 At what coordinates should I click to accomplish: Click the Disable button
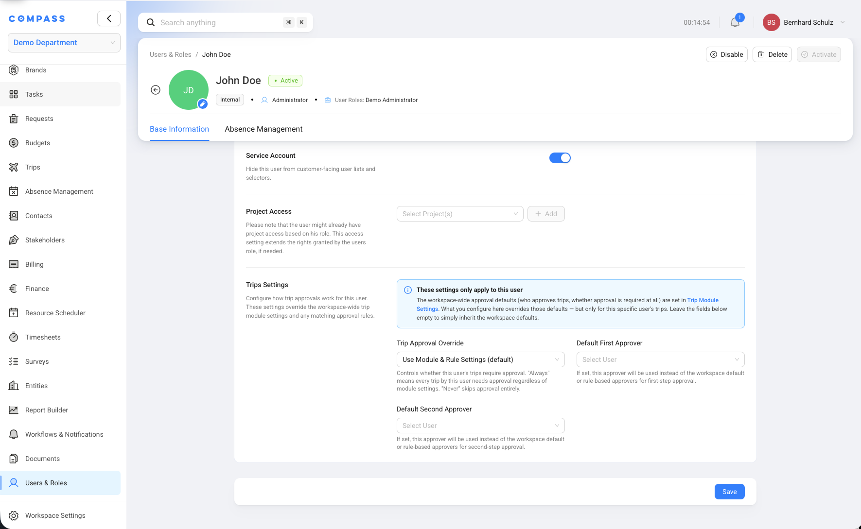tap(727, 54)
